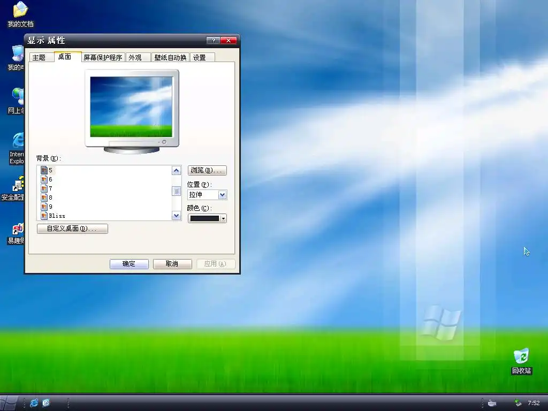Open the 壁纸自动换 tab
The height and width of the screenshot is (411, 548).
point(170,58)
